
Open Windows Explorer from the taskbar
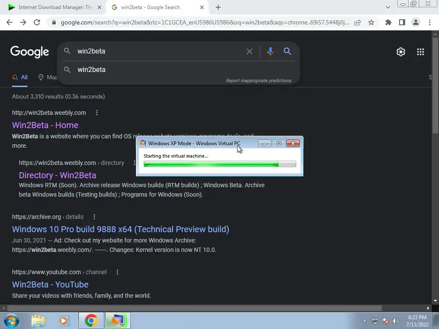[38, 321]
